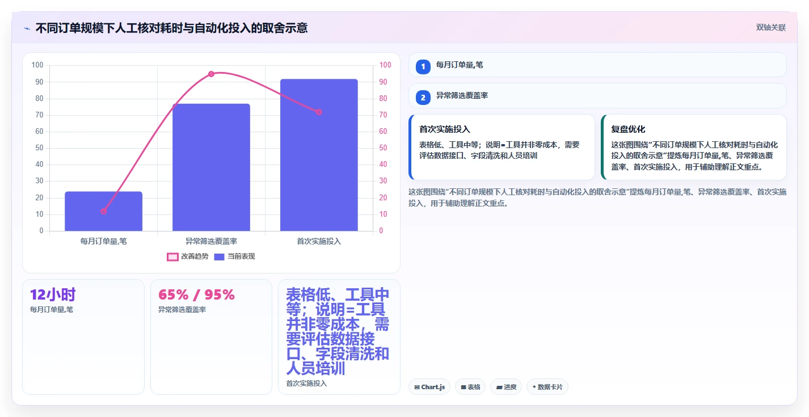The height and width of the screenshot is (417, 809).
Task: Click the pink 改善趋势 legend swatch
Action: pos(172,257)
